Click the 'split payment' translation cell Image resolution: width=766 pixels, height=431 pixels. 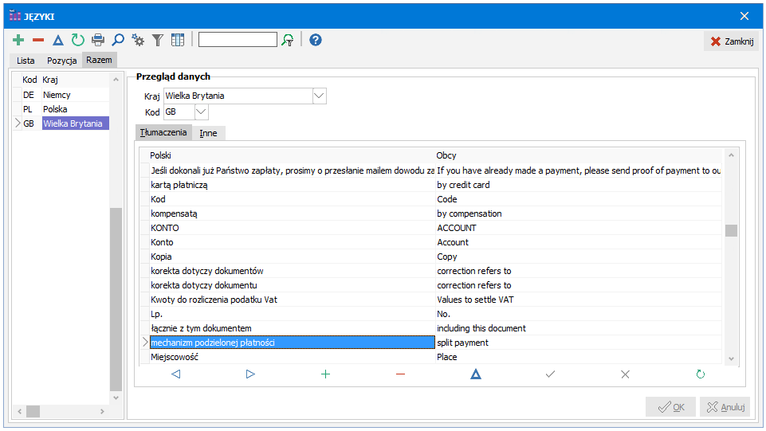click(x=579, y=343)
